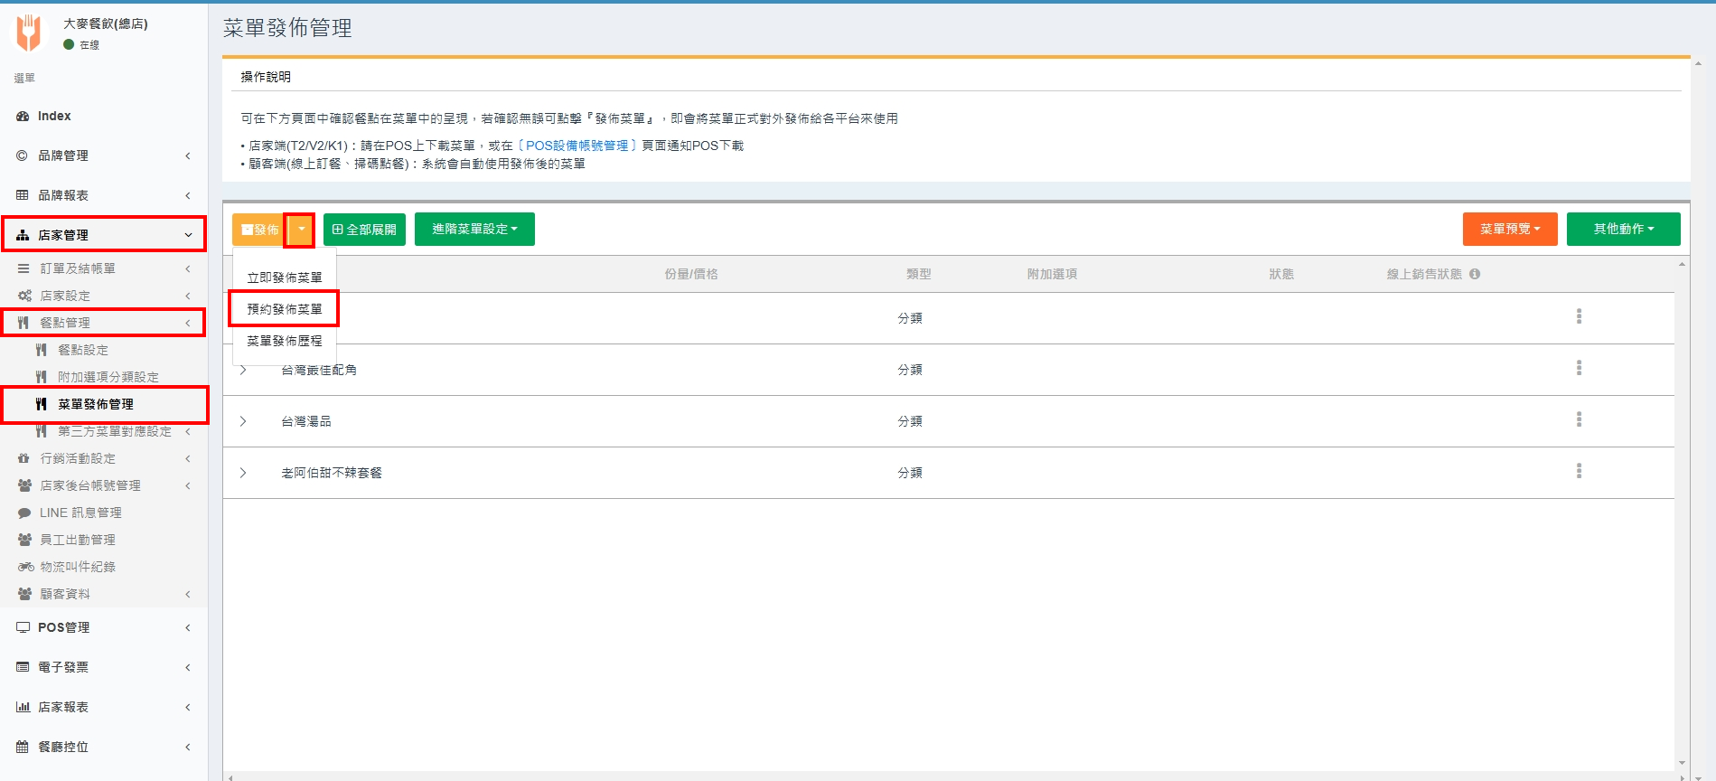Screen dimensions: 1716x781
Task: Open three-dot menu for 老阿伯甜不辣套餐 row
Action: coord(1579,471)
